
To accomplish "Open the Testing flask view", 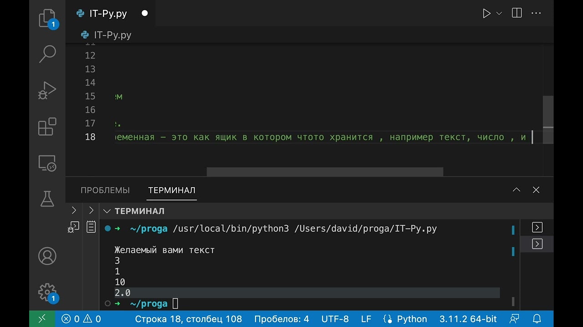I will tap(47, 198).
